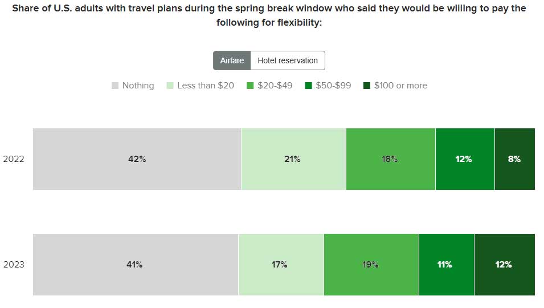Switch to Hotel reservation tab
This screenshot has height=308, width=544.
[x=288, y=60]
